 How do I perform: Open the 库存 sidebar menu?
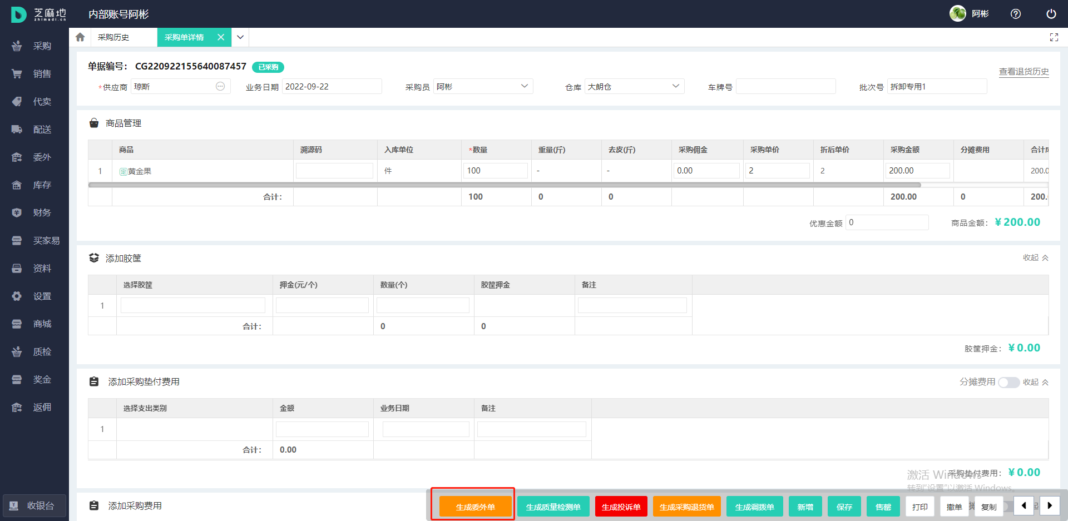[x=34, y=185]
